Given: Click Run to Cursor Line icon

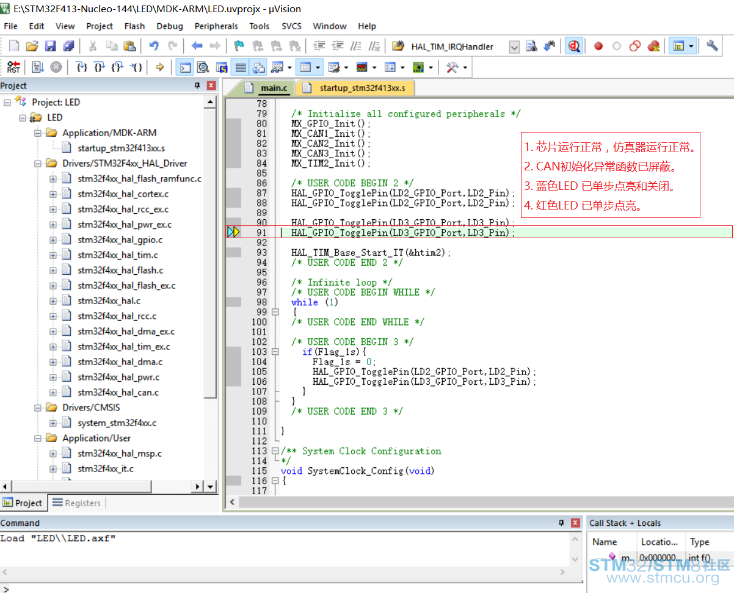Looking at the screenshot, I should click(137, 67).
